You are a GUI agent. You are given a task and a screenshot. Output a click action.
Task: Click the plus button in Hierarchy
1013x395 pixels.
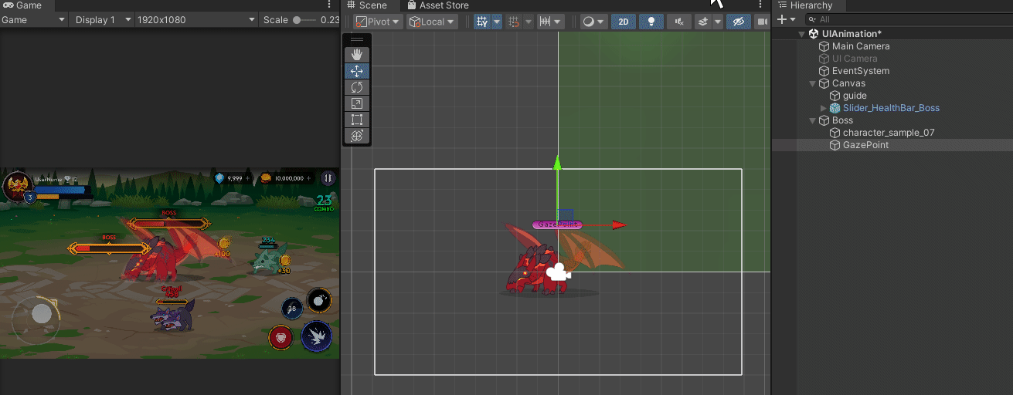(x=782, y=19)
